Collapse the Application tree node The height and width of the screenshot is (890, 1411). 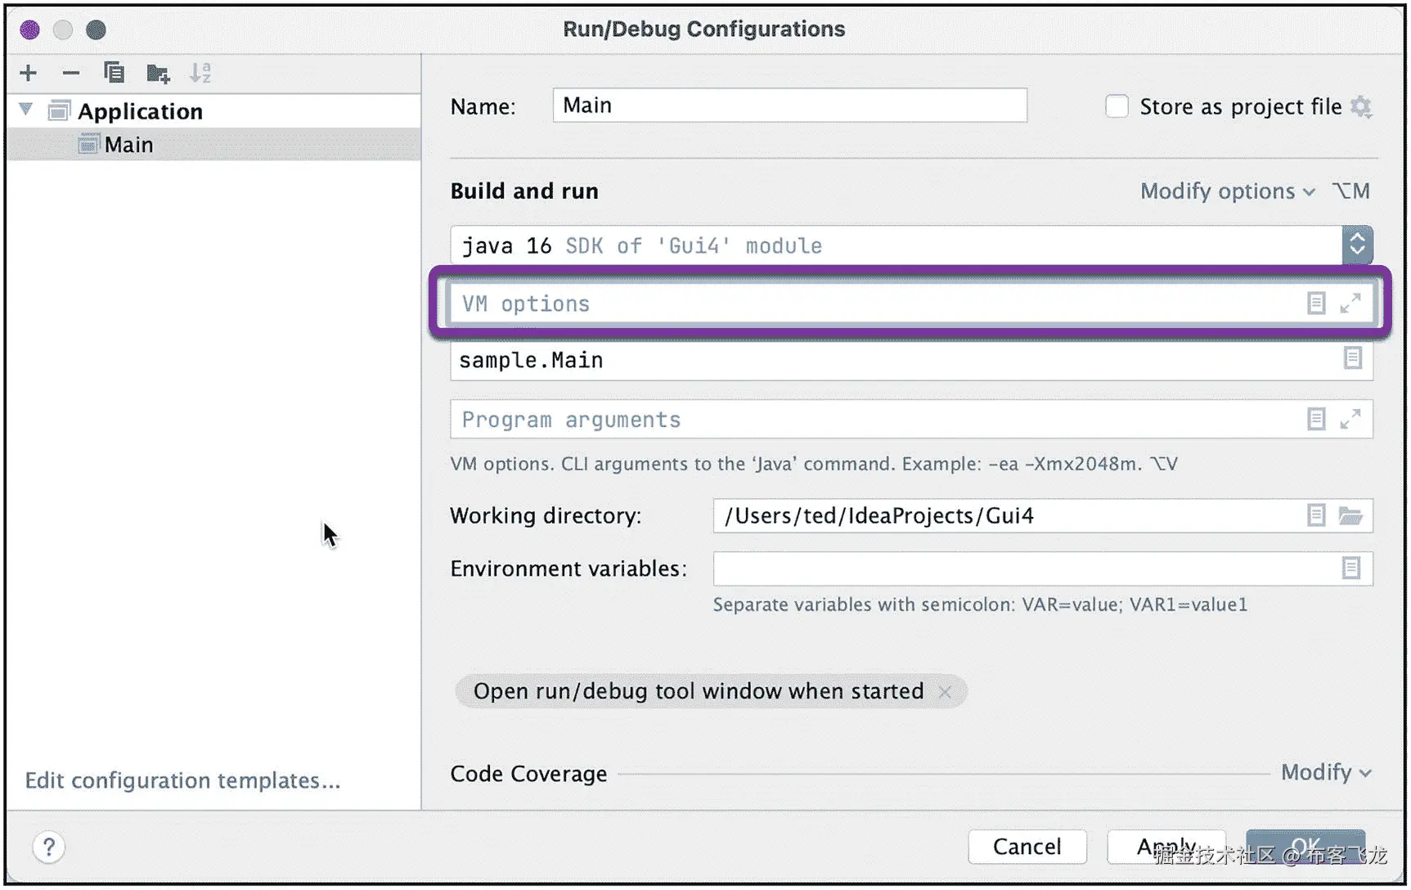26,110
